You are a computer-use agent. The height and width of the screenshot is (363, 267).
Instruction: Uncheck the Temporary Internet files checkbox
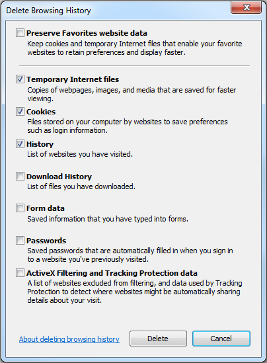[x=20, y=79]
